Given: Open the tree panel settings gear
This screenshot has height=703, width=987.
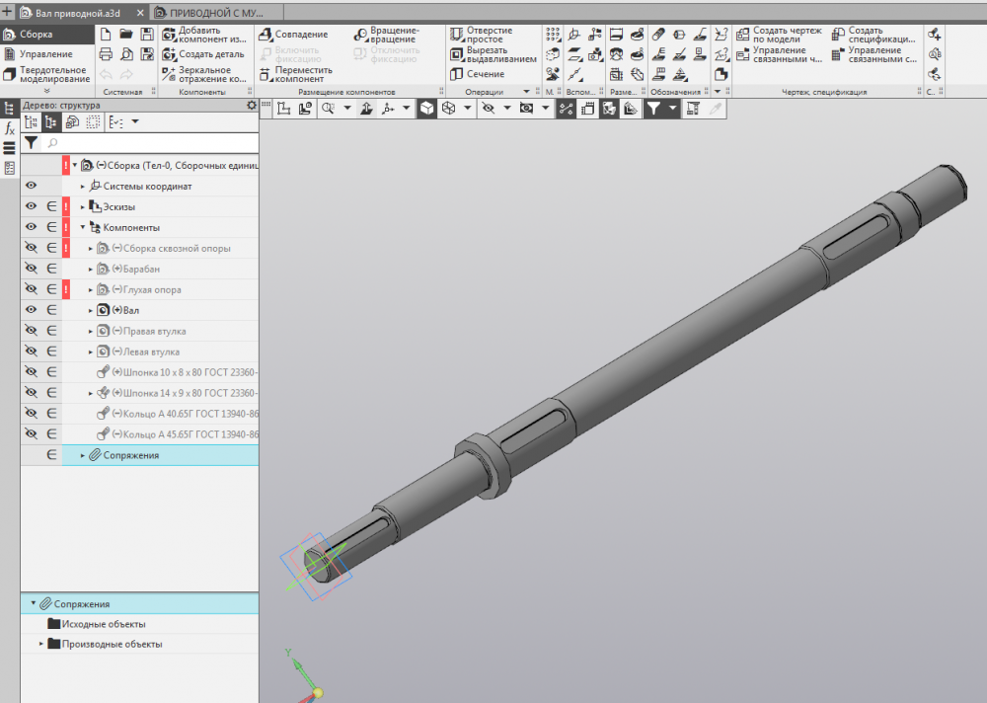Looking at the screenshot, I should click(x=251, y=106).
